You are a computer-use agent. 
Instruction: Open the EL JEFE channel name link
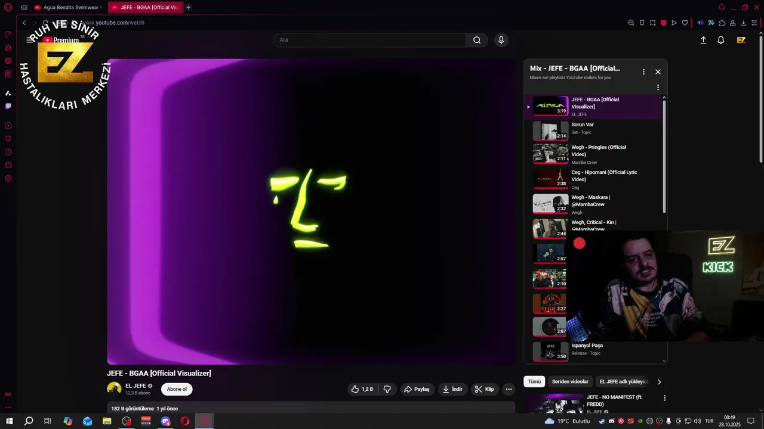(135, 386)
